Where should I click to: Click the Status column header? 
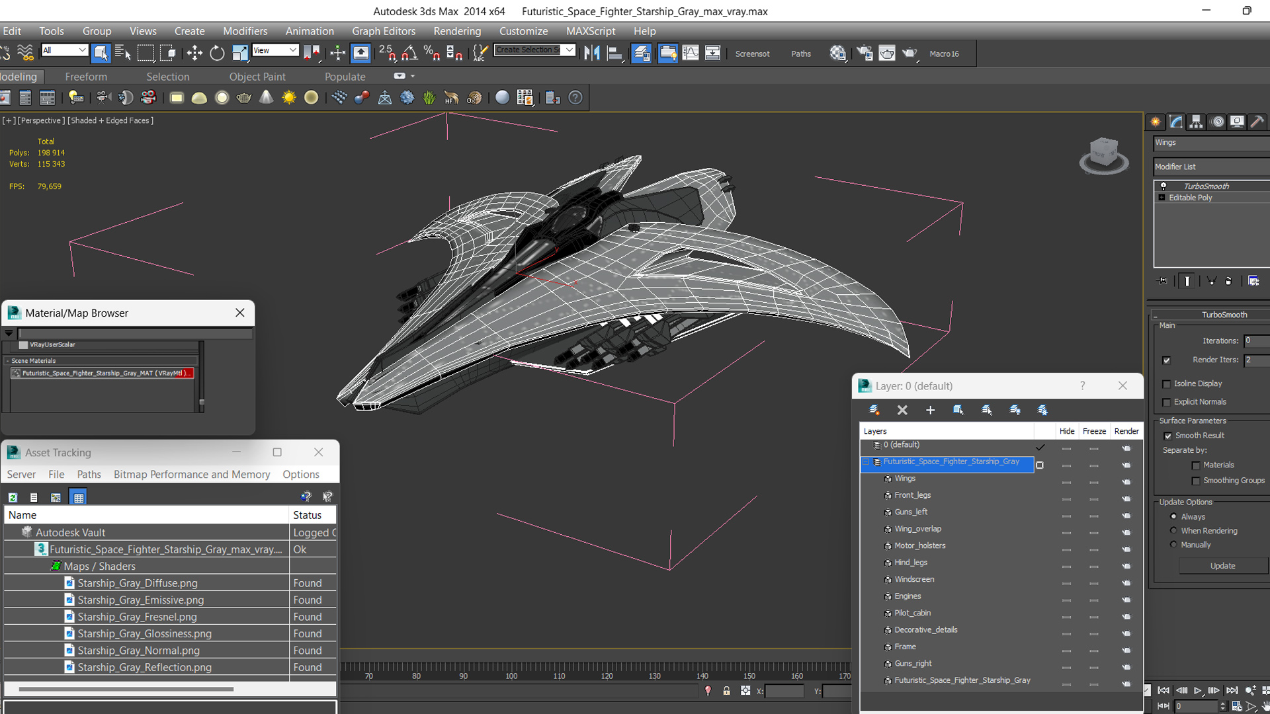pyautogui.click(x=312, y=515)
